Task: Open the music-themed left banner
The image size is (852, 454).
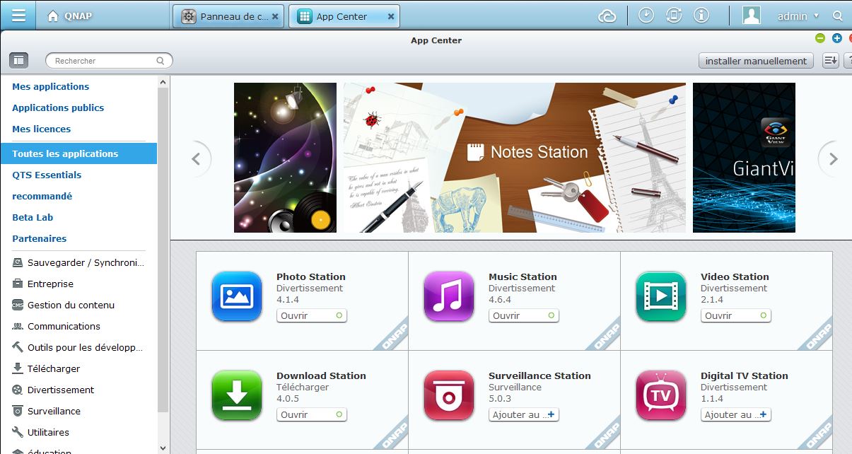Action: point(285,158)
